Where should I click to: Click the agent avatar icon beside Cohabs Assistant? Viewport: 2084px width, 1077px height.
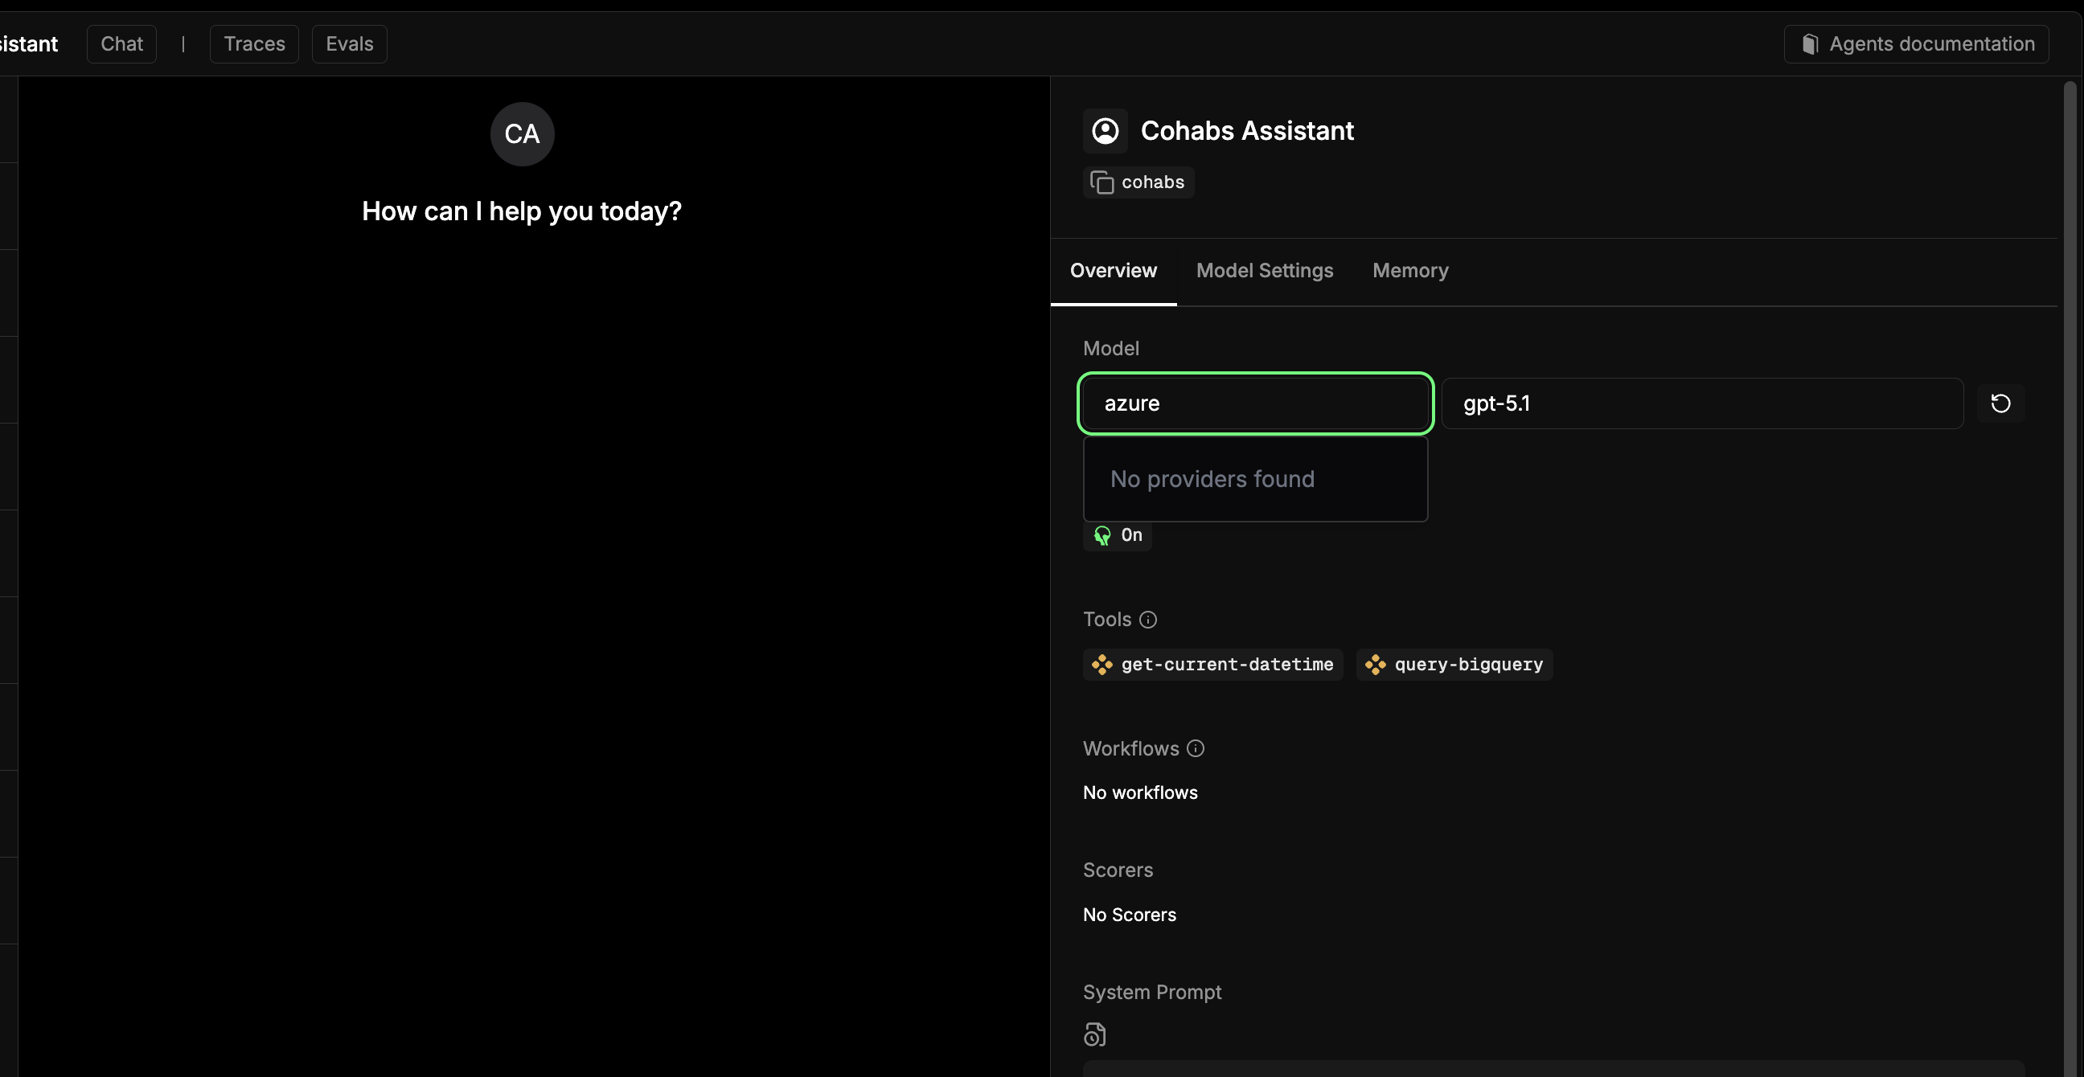(1105, 131)
